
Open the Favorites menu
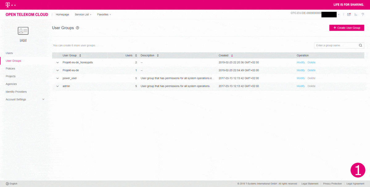point(104,14)
